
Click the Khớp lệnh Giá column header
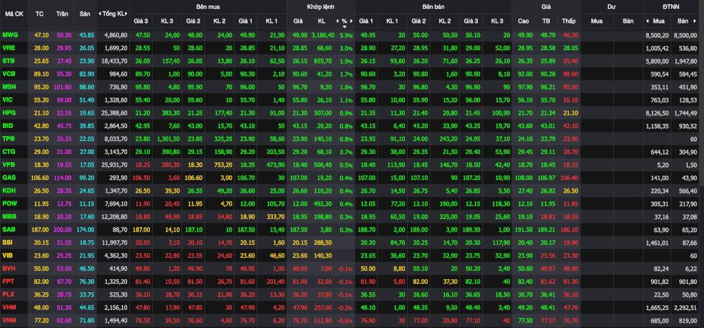click(298, 21)
